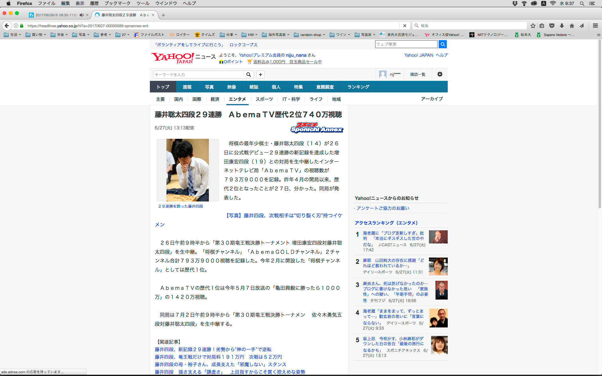Image resolution: width=602 pixels, height=376 pixels.
Task: Open the Firefox hamburger menu
Action: pyautogui.click(x=595, y=26)
